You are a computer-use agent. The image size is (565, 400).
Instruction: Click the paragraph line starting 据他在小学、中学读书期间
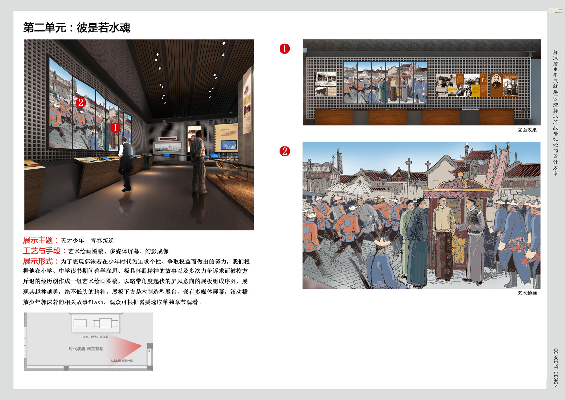[x=135, y=271]
